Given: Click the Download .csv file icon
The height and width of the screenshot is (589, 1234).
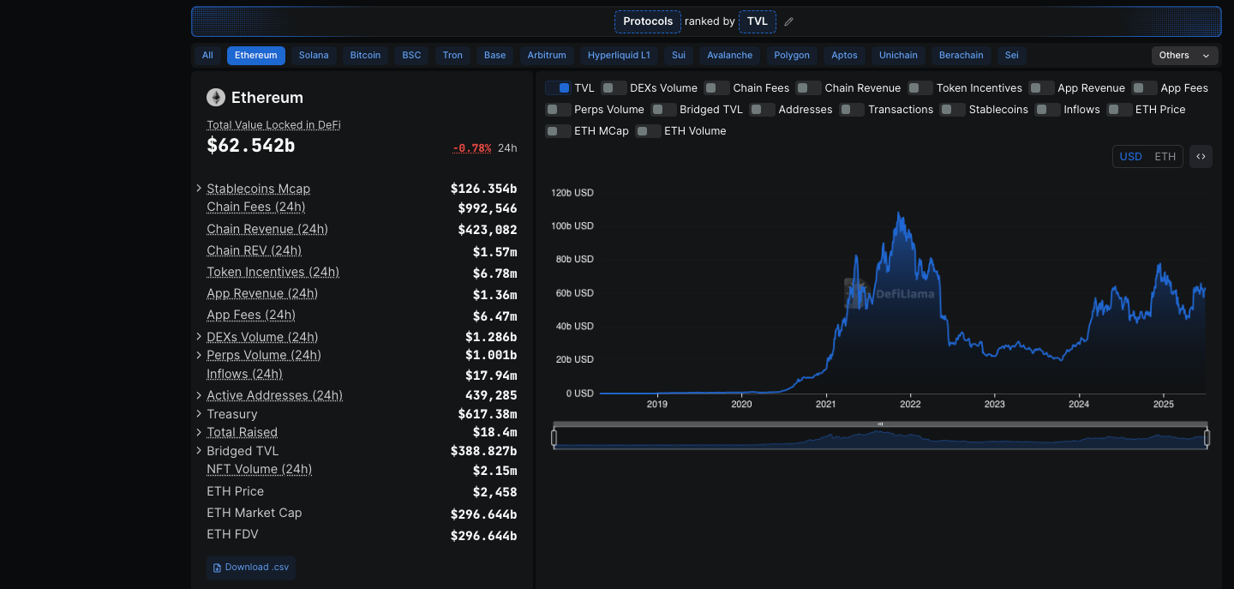Looking at the screenshot, I should [x=218, y=568].
